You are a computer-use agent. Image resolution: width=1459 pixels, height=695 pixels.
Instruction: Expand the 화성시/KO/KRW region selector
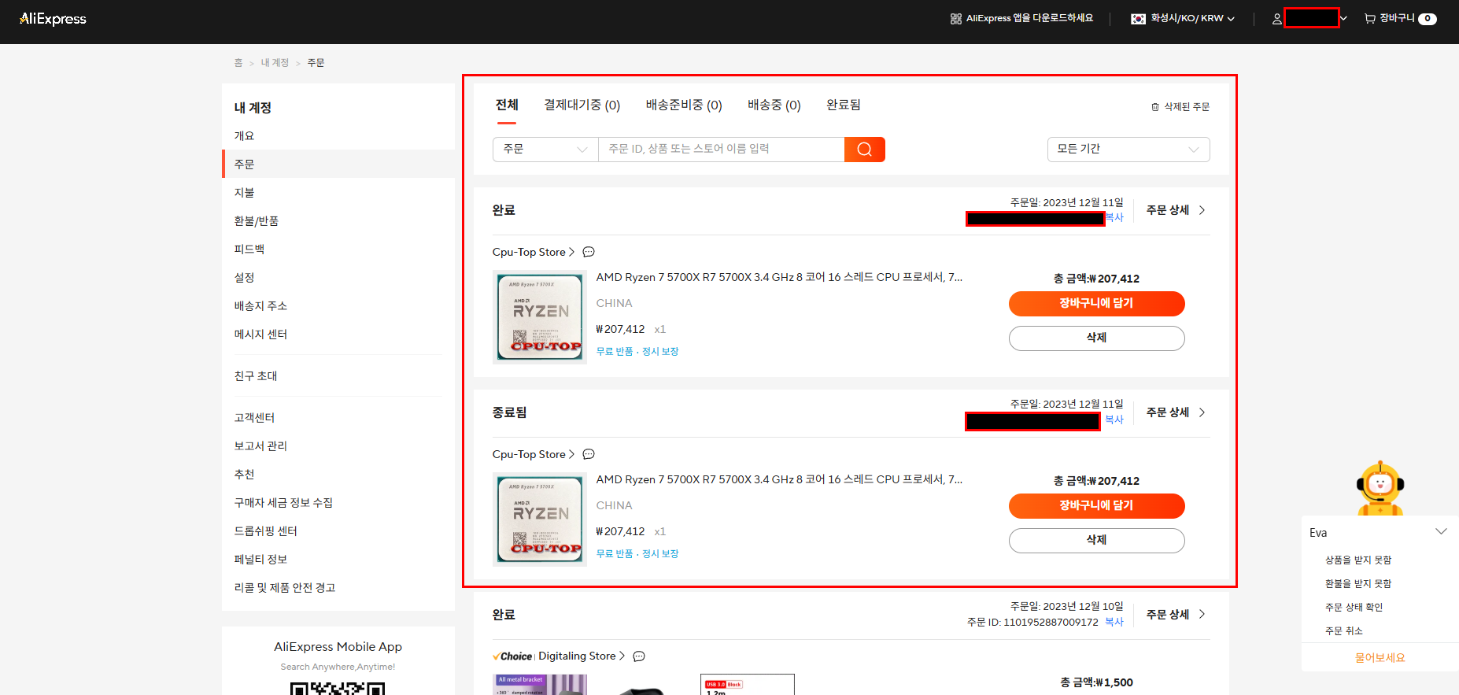[1183, 19]
